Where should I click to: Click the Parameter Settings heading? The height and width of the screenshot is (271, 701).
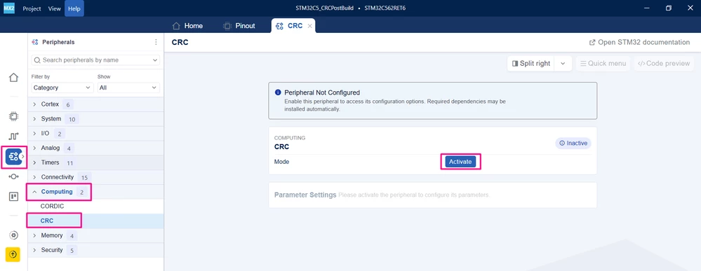point(305,195)
